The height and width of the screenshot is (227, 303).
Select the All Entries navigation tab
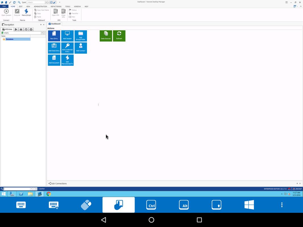[7, 29]
